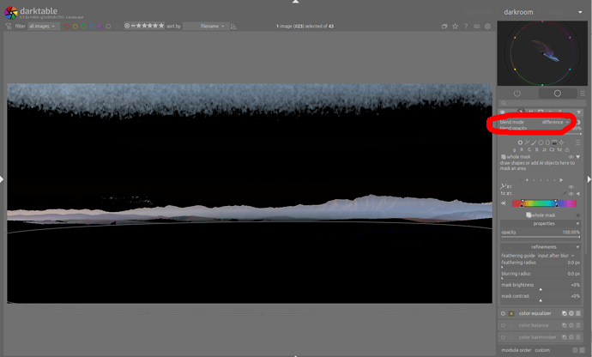Select the g parametric channel tab
The height and width of the screenshot is (357, 592).
514,149
